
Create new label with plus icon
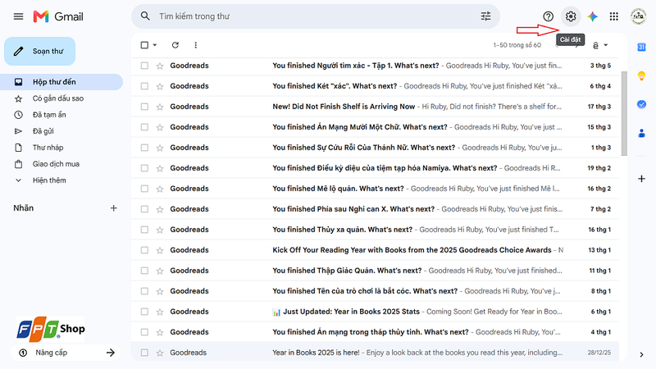pos(113,208)
